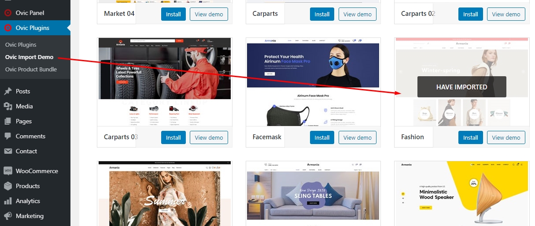Click the Comments speech bubble icon
This screenshot has height=226, width=535.
coord(8,136)
